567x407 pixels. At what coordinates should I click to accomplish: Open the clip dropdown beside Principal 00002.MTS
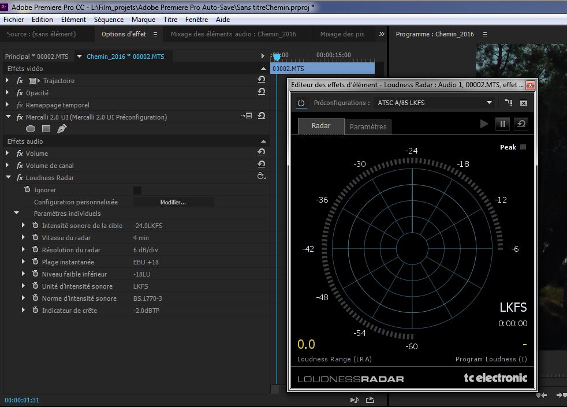[79, 57]
